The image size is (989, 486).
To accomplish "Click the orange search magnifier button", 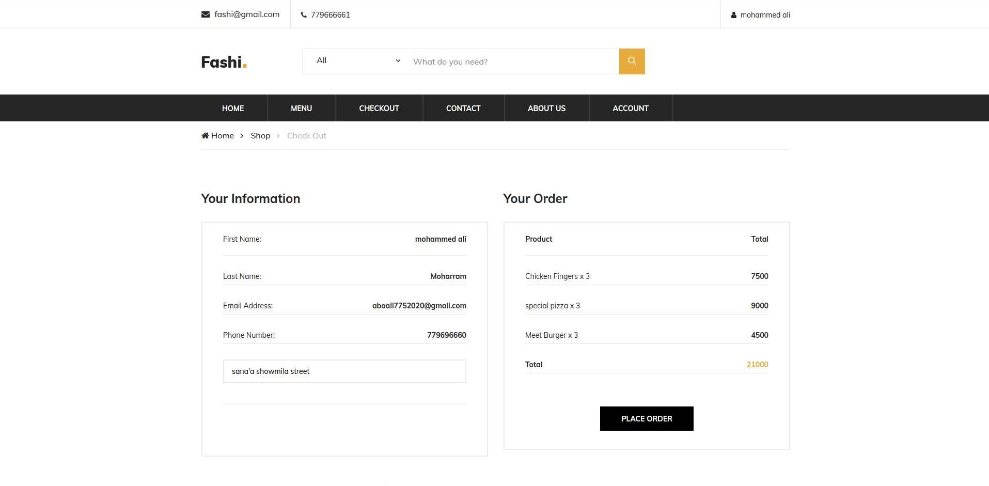I will (x=632, y=61).
